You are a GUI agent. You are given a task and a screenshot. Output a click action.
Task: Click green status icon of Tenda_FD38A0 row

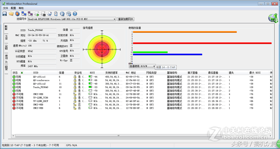click(x=14, y=87)
